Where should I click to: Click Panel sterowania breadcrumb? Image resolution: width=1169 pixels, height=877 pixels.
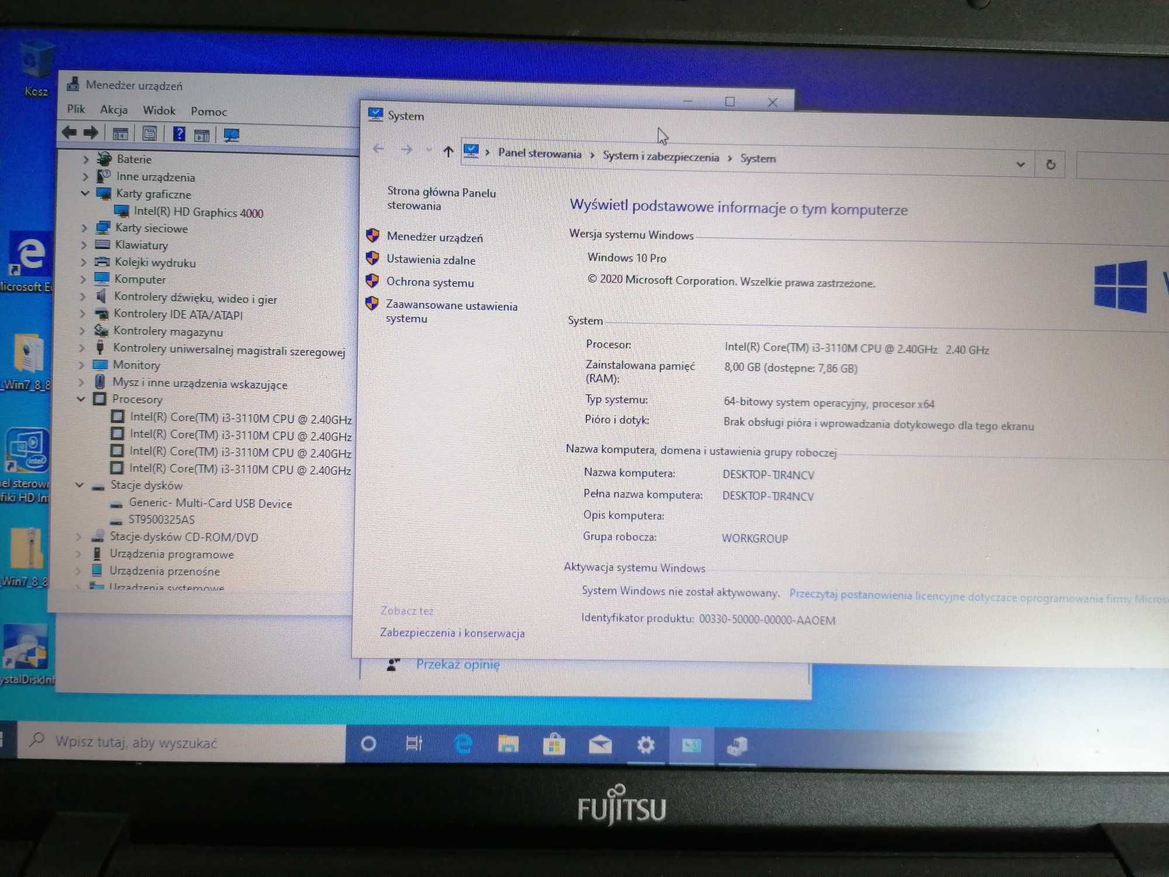coord(539,154)
